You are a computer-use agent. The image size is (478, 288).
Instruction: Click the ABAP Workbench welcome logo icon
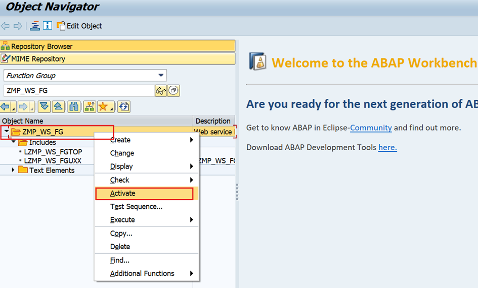257,62
